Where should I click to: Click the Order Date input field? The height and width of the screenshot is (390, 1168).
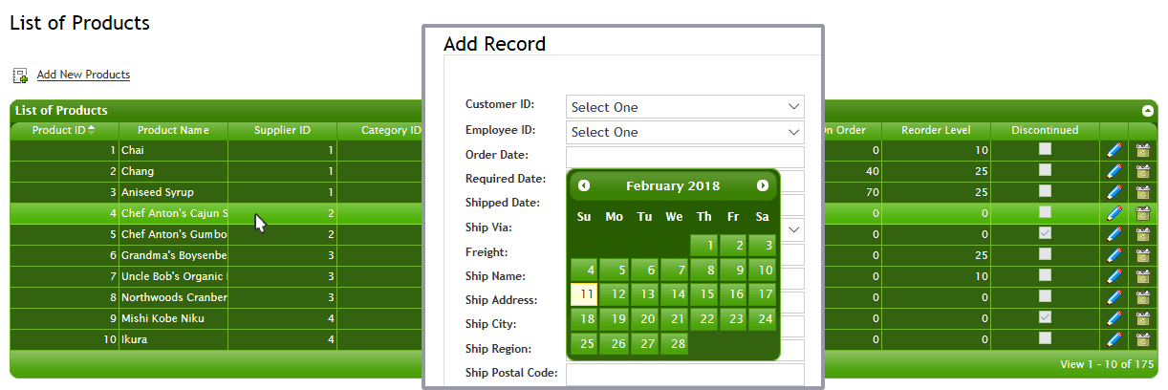tap(685, 157)
